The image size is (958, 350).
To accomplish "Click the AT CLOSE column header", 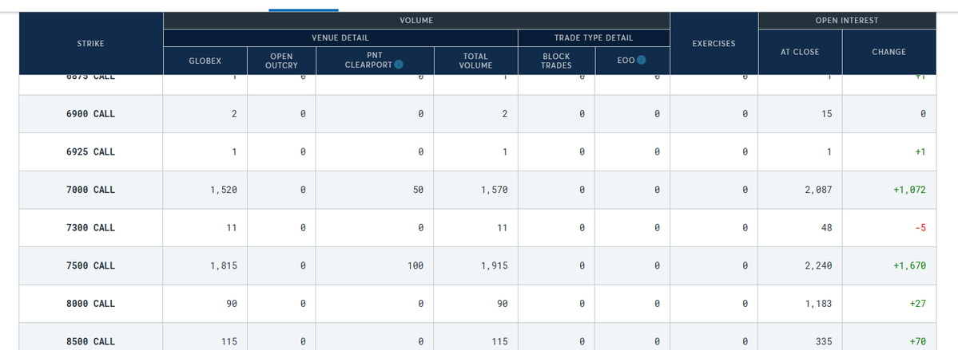I will click(800, 52).
